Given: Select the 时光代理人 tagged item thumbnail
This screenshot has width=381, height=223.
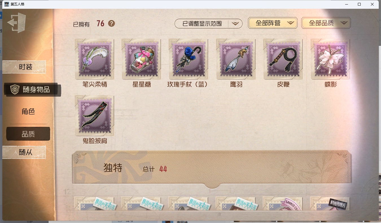Looking at the screenshot, I should pyautogui.click(x=330, y=203).
